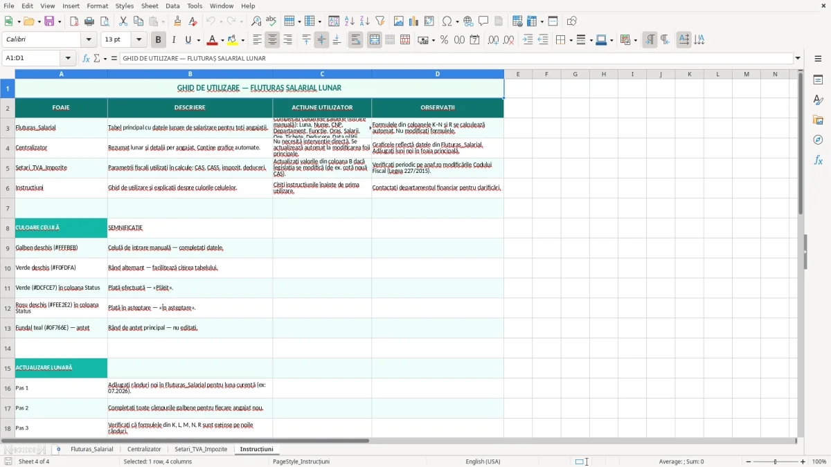
Task: Click the Print icon
Action: tap(89, 21)
